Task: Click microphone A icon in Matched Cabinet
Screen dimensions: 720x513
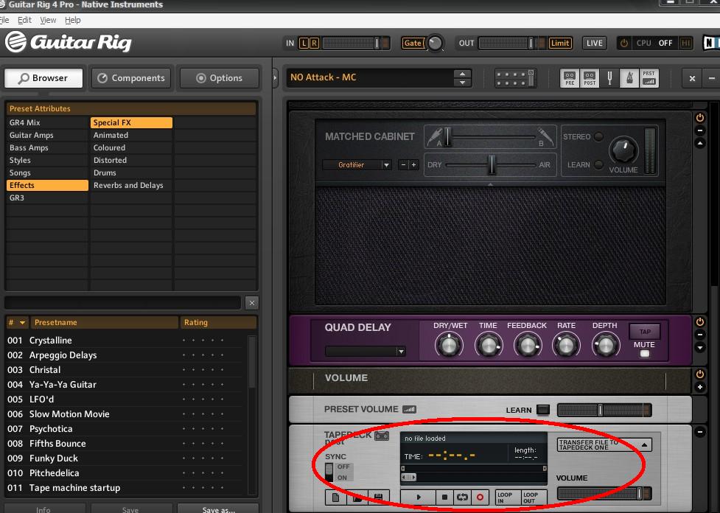Action: point(434,136)
